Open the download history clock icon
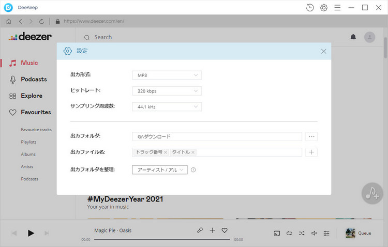Image resolution: width=388 pixels, height=247 pixels. (310, 8)
